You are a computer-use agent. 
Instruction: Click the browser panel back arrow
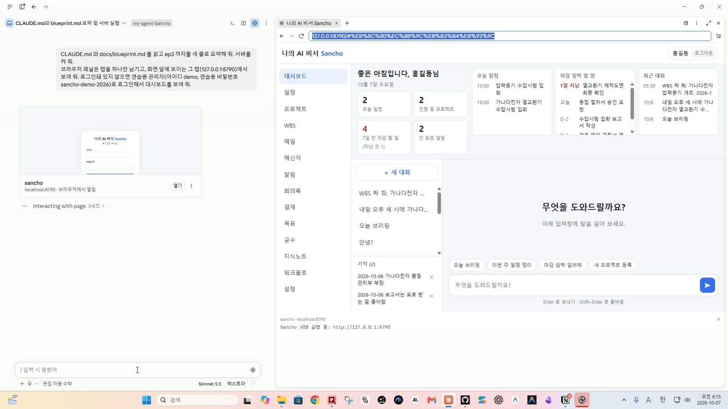coord(282,36)
